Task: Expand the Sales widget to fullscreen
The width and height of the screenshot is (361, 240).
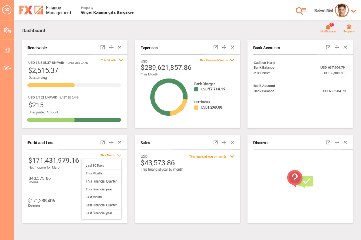Action: [215, 142]
